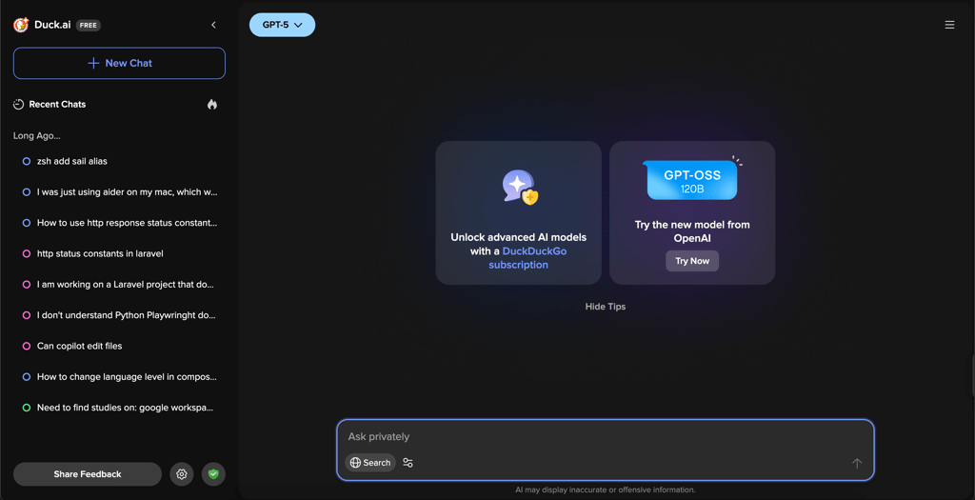Open the GPT-5 model dropdown
This screenshot has width=975, height=500.
(x=282, y=25)
